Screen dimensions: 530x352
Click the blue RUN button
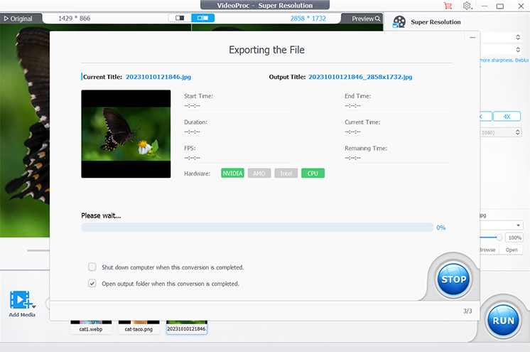tap(503, 321)
